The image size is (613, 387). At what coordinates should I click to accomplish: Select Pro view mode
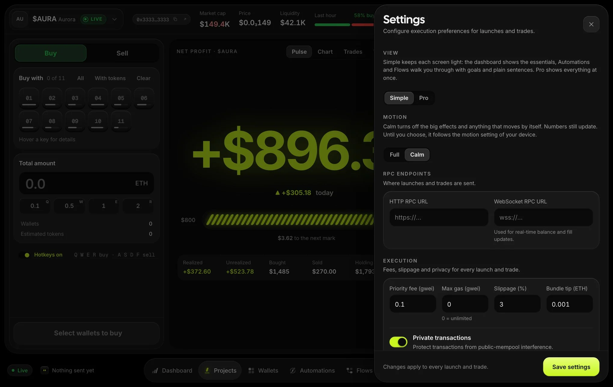pyautogui.click(x=423, y=98)
